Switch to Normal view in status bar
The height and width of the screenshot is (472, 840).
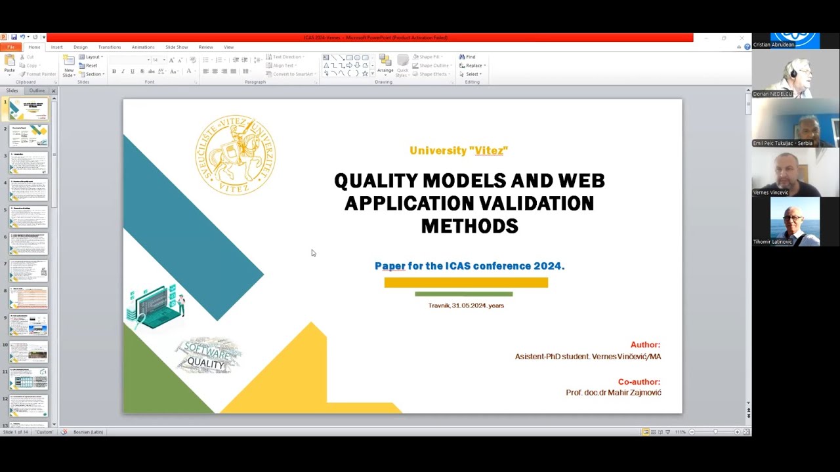coord(646,432)
